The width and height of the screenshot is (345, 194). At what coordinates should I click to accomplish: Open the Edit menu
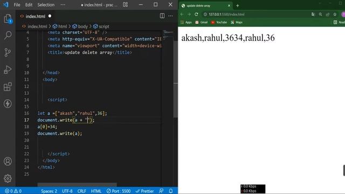coord(29,5)
